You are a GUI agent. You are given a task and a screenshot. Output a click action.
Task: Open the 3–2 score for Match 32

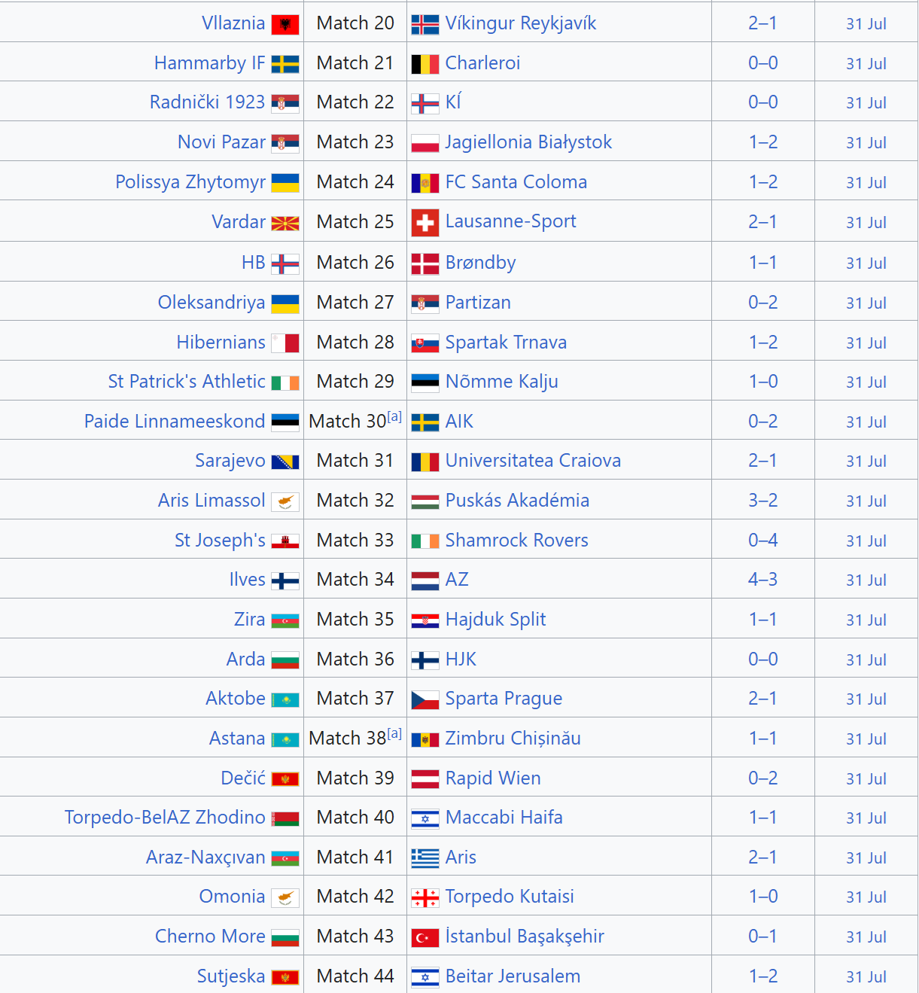tap(763, 500)
